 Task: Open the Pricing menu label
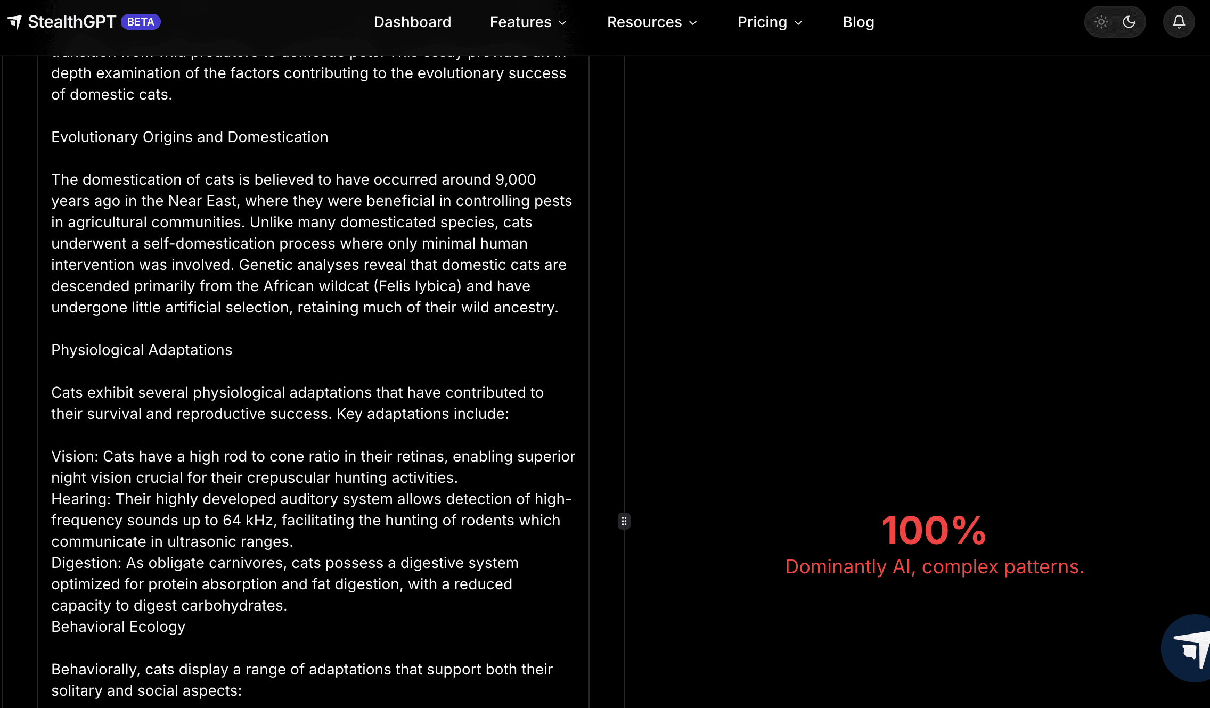(x=762, y=22)
